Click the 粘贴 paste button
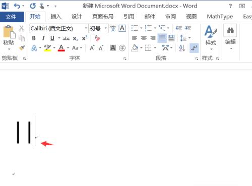This screenshot has height=186, width=252. click(9, 37)
